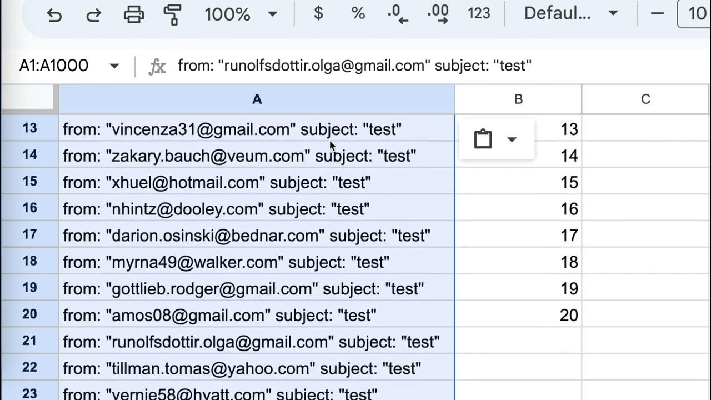Expand the Default font dropdown

coord(571,13)
